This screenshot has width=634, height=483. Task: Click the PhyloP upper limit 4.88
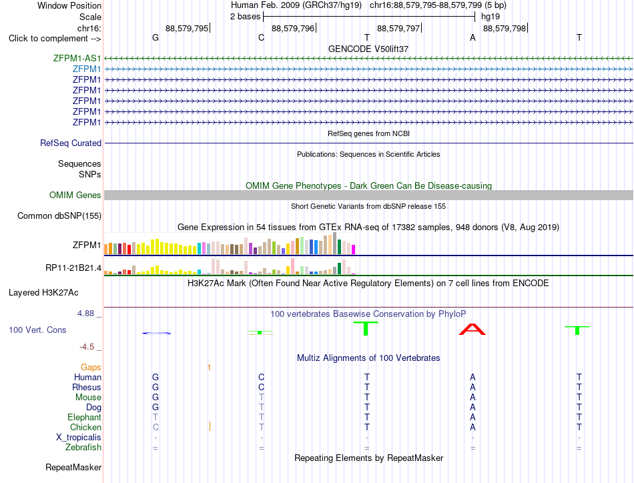tap(85, 314)
